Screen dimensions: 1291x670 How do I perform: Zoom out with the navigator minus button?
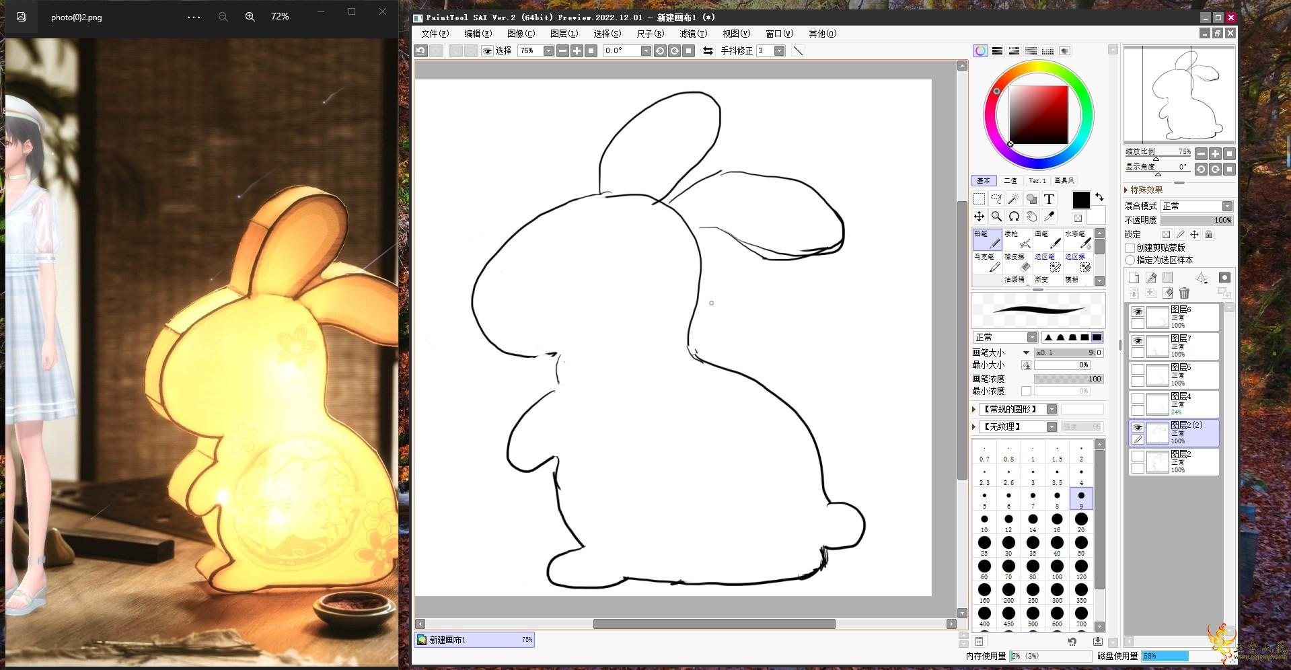[x=1201, y=153]
